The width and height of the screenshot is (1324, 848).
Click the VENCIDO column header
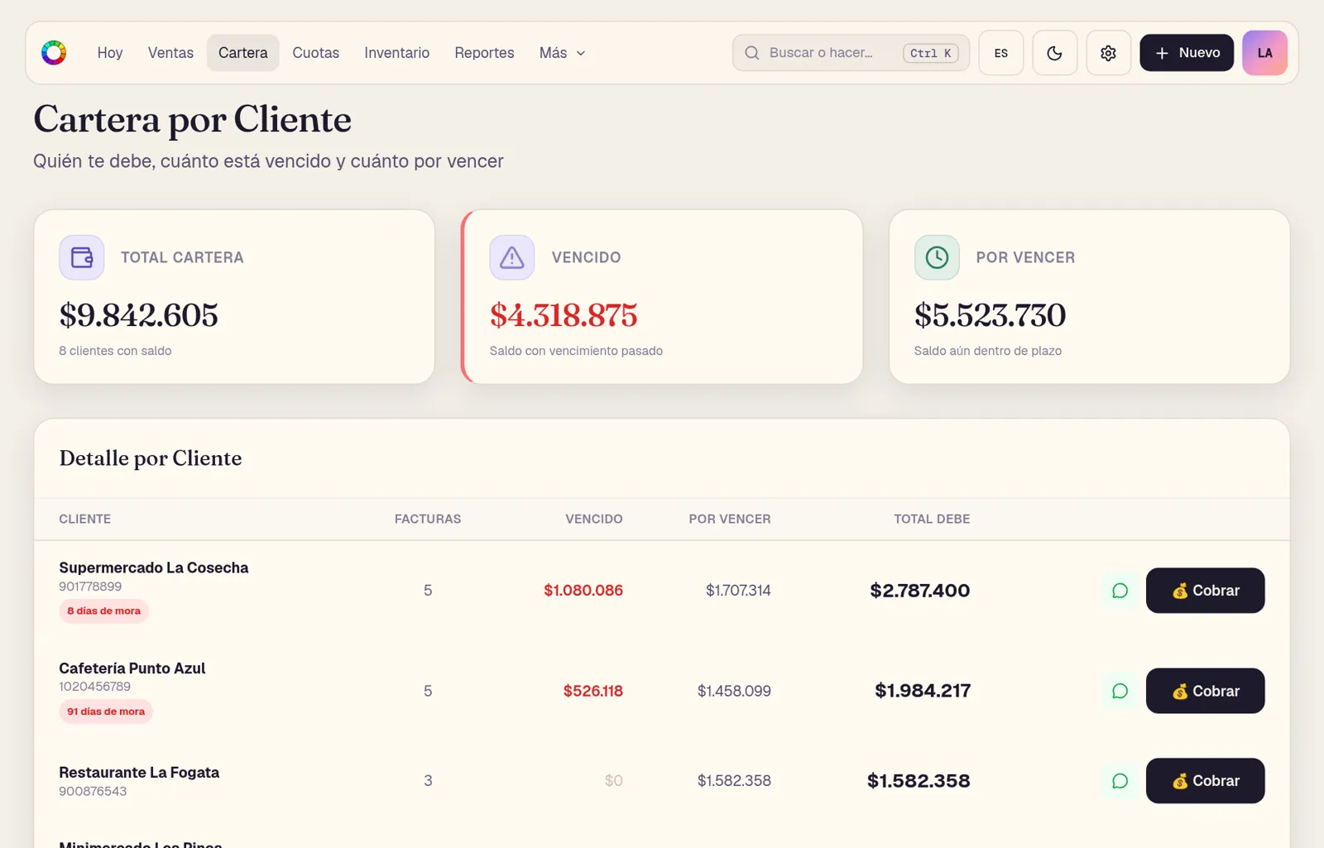click(594, 520)
